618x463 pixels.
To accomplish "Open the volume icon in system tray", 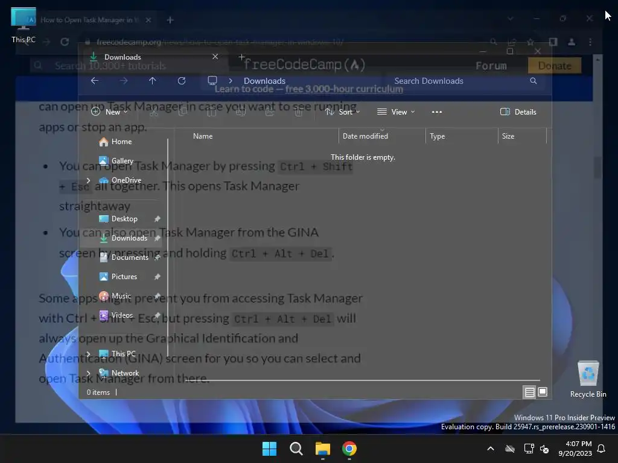I will pos(545,449).
